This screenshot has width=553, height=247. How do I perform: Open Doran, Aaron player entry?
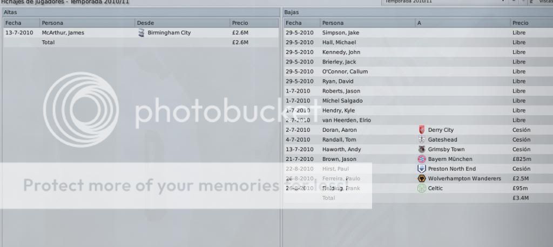coord(339,130)
